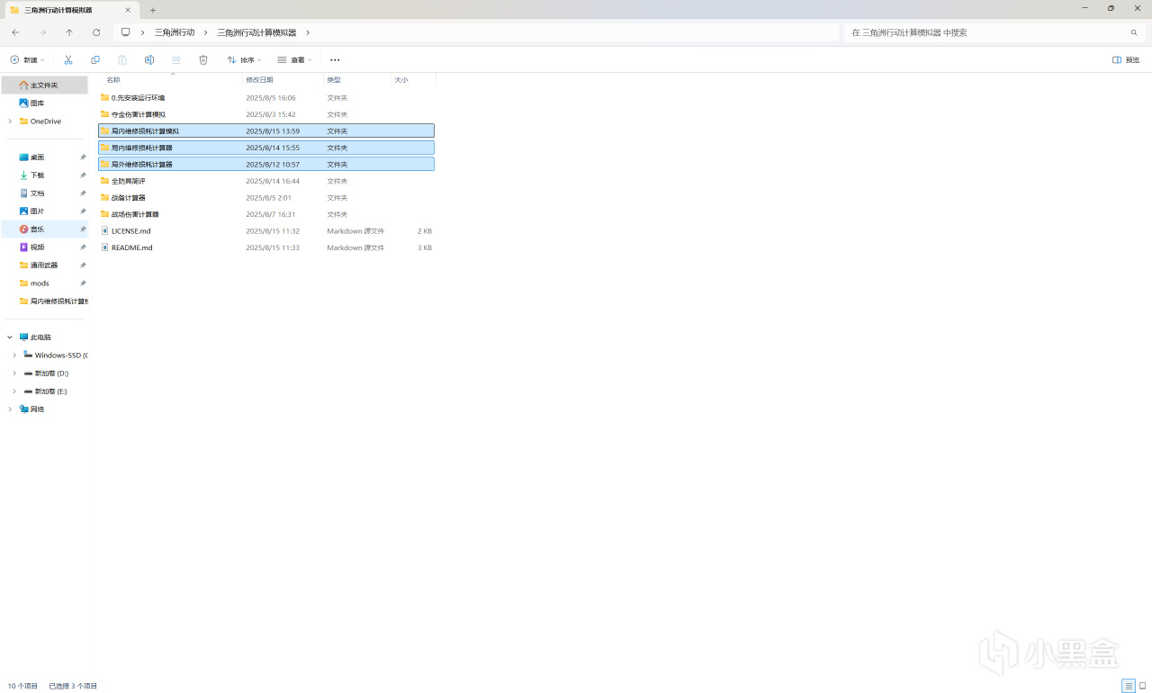Close the 三角洲行动计算模拟器 tab
The width and height of the screenshot is (1152, 693).
(x=128, y=10)
